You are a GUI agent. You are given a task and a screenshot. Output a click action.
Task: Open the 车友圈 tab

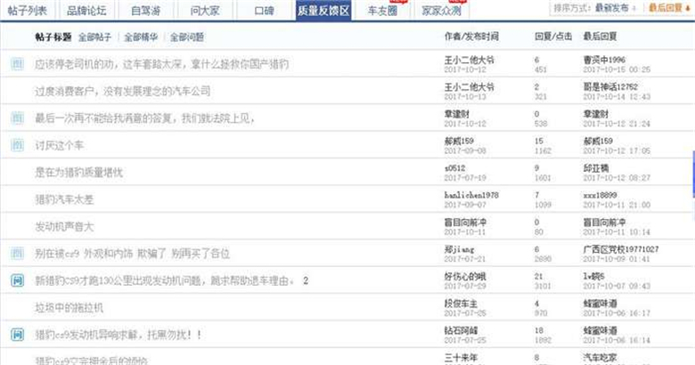[382, 10]
